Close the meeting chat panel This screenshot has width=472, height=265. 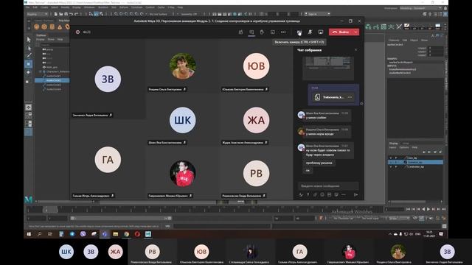point(355,50)
